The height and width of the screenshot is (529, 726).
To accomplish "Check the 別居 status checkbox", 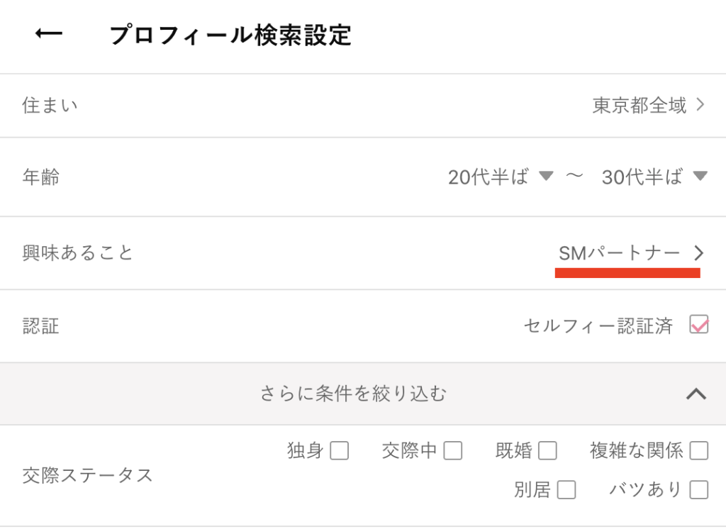I will tap(566, 489).
